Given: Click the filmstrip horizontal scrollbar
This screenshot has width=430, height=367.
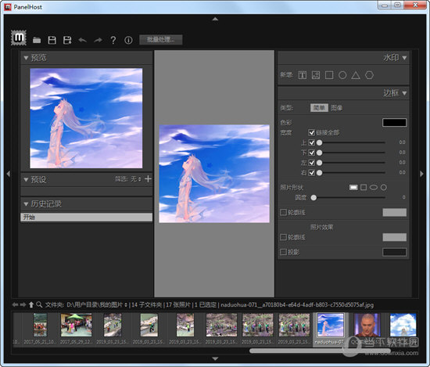Looking at the screenshot, I should (320, 351).
